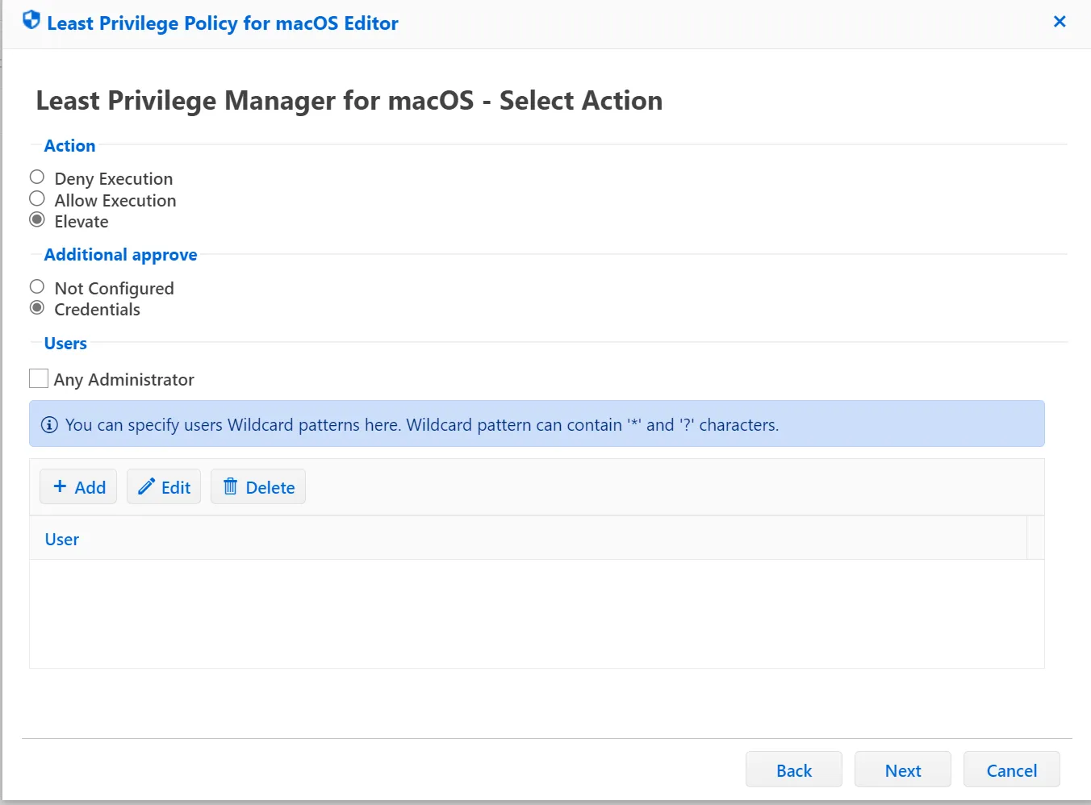
Task: Select the Deny Execution action
Action: [x=36, y=176]
